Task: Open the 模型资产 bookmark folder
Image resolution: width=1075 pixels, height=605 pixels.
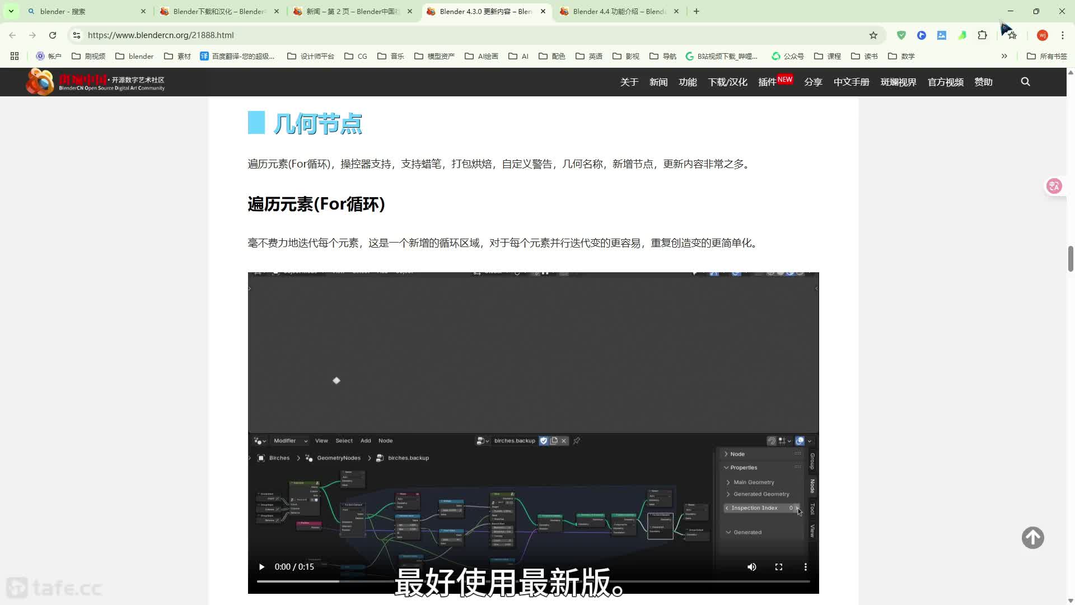Action: tap(434, 56)
